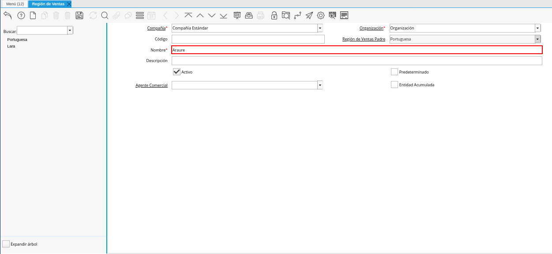Click the Descripción input field

click(357, 61)
